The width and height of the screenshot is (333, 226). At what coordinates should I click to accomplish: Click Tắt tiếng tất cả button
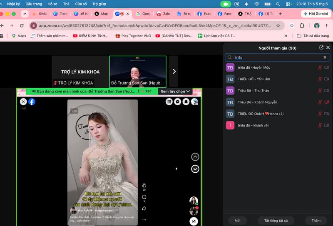point(276,221)
